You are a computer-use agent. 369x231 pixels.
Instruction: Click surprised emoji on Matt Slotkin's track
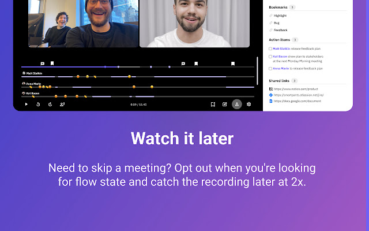tap(129, 77)
